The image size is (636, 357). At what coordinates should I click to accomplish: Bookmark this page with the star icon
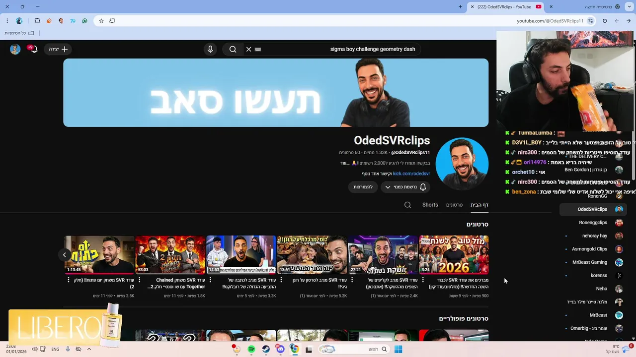coord(101,21)
